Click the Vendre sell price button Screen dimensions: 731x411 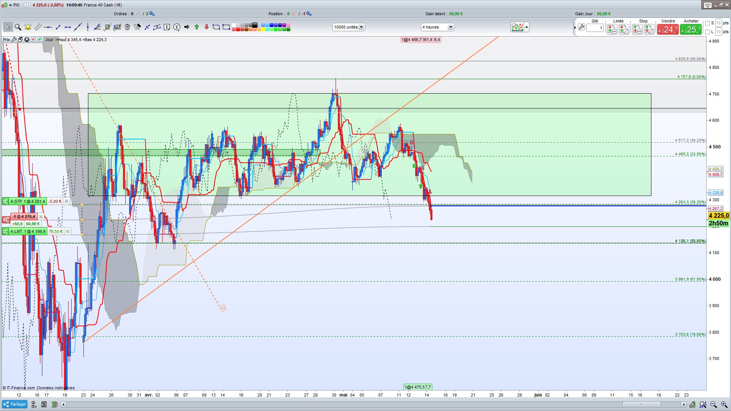click(x=668, y=29)
